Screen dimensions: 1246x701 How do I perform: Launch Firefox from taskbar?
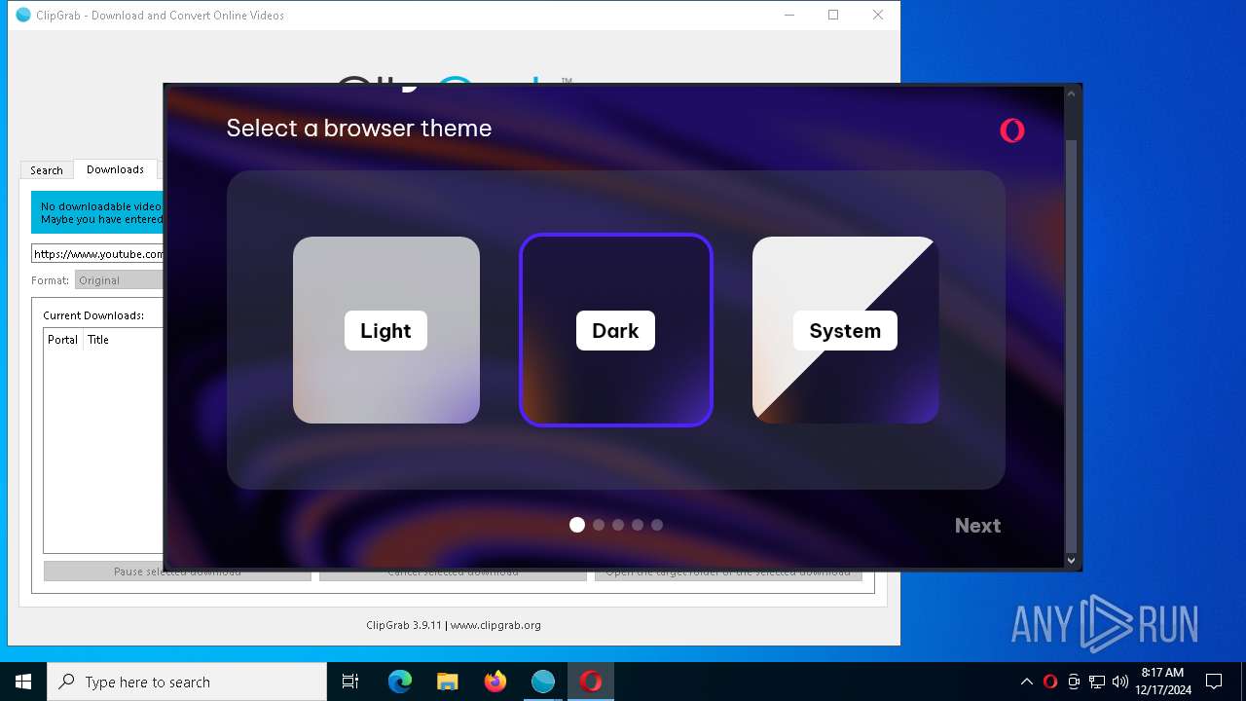pos(495,682)
